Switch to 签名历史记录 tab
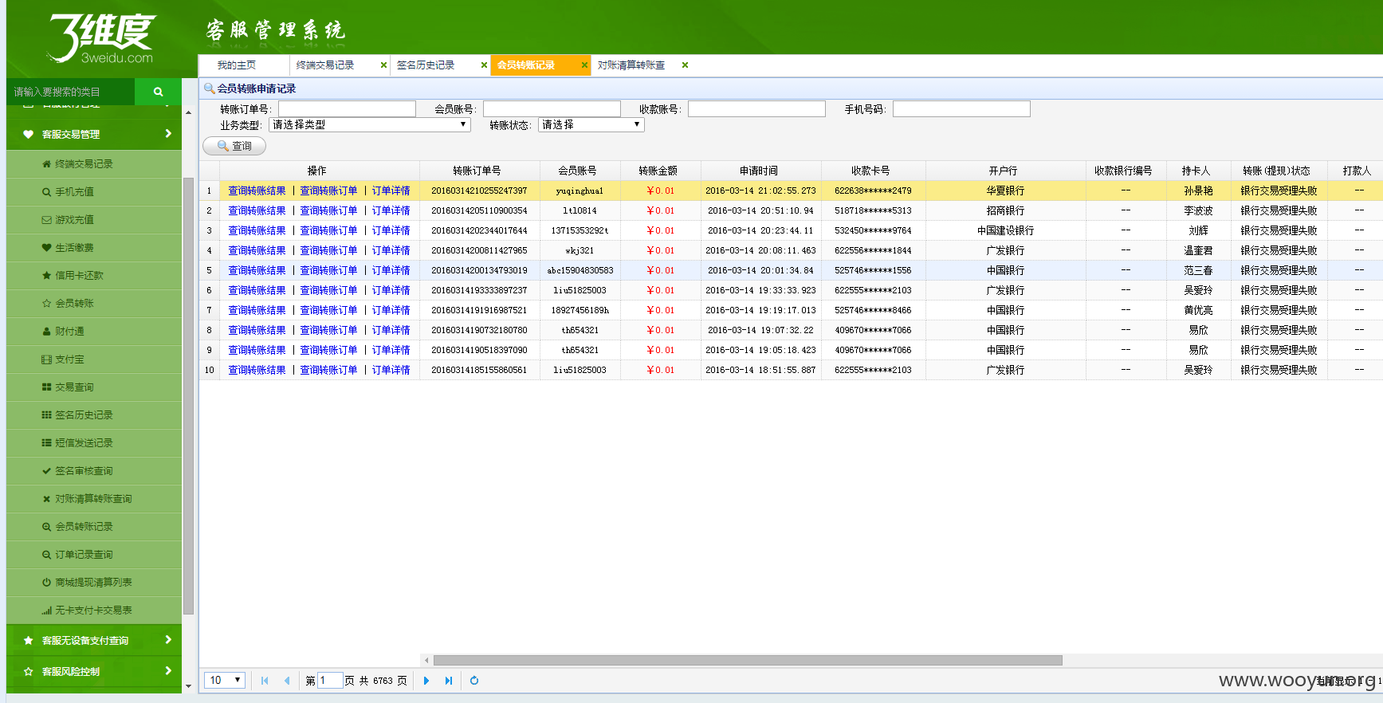The width and height of the screenshot is (1383, 703). click(426, 65)
